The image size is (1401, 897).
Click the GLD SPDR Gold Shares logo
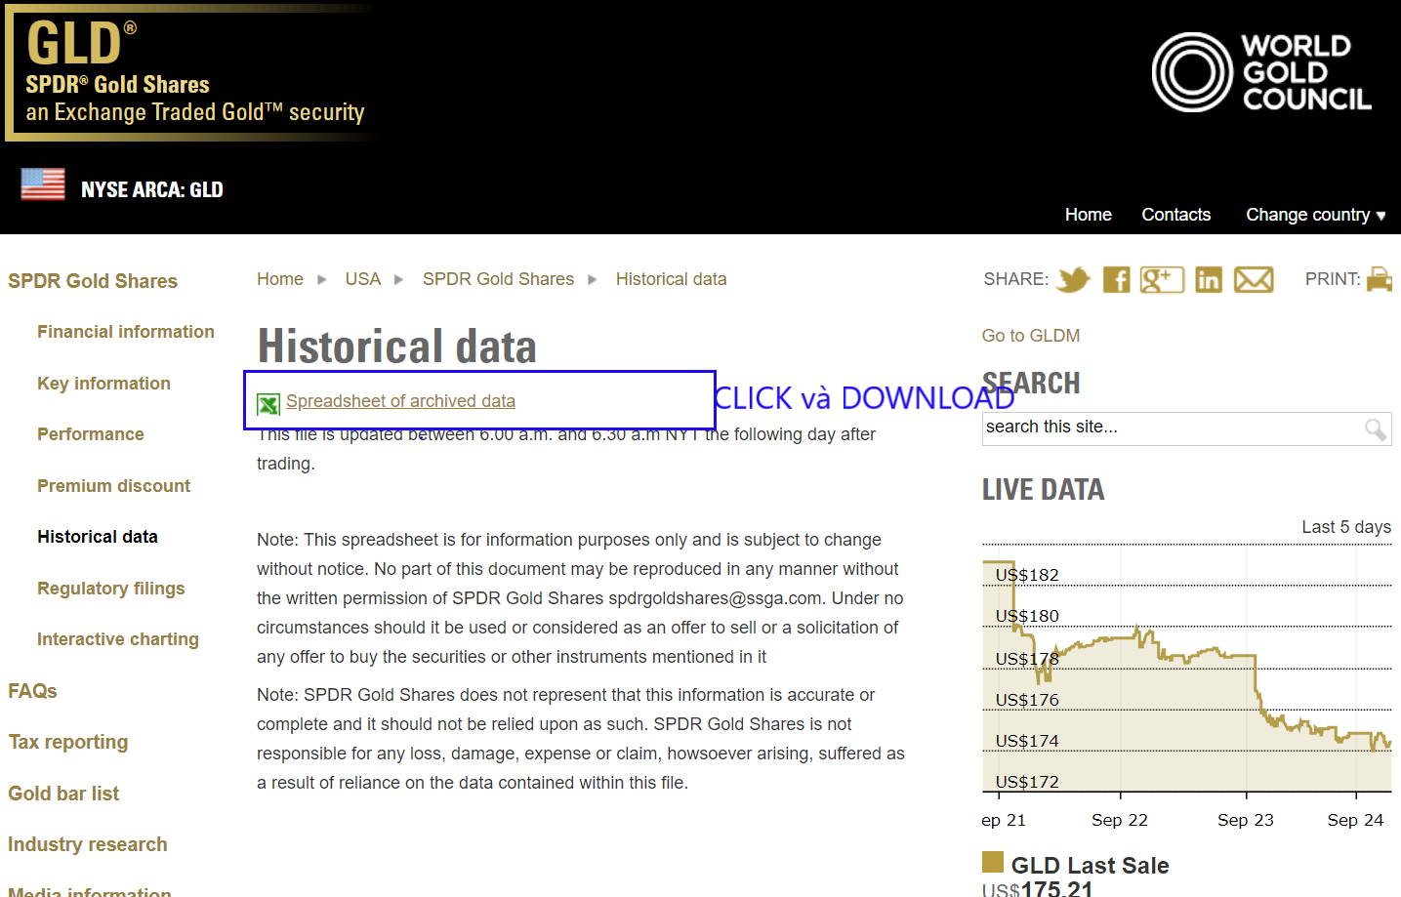point(192,72)
